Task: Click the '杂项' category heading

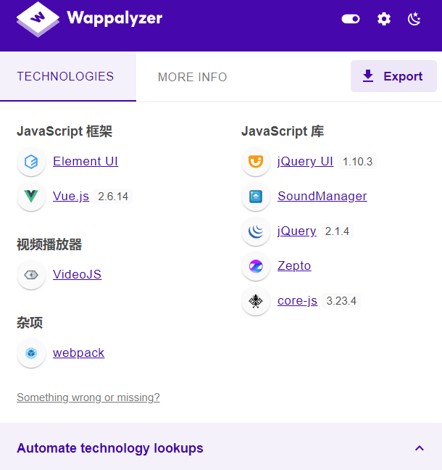Action: click(x=30, y=323)
